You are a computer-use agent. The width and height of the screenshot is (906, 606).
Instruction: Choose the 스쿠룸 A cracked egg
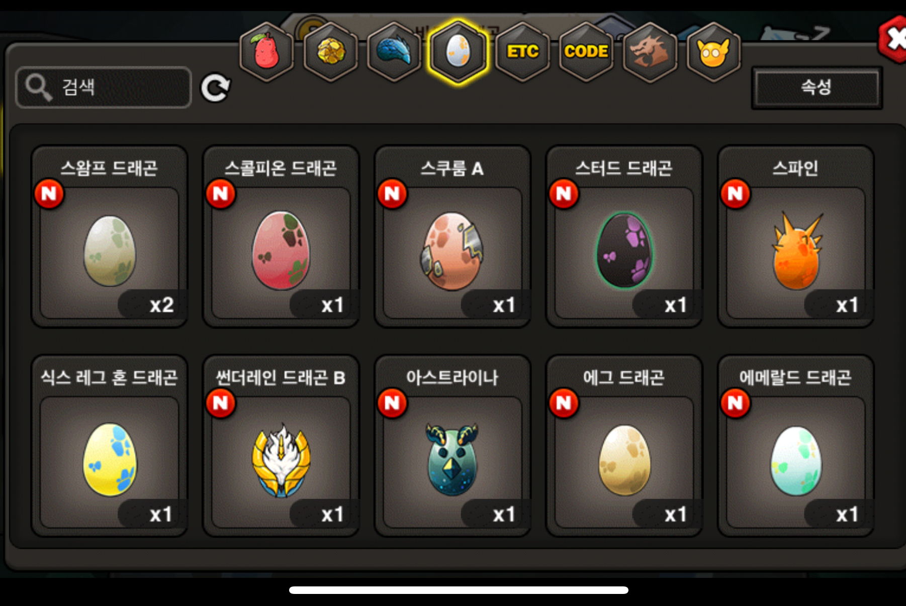452,237
